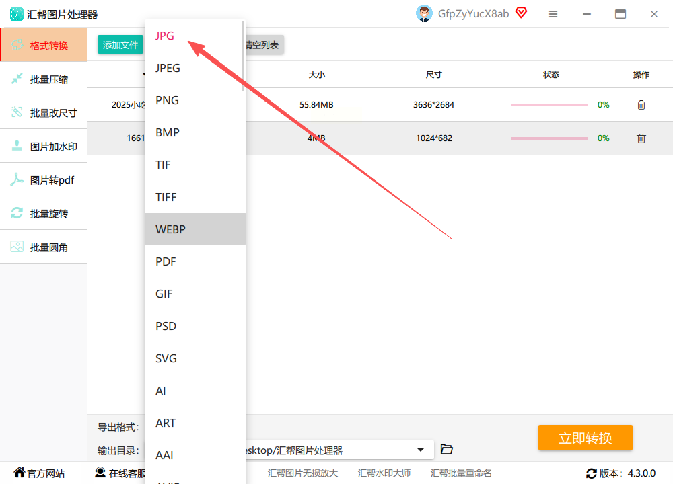Click the version number 4.3.0.0
This screenshot has width=673, height=484.
[x=641, y=473]
